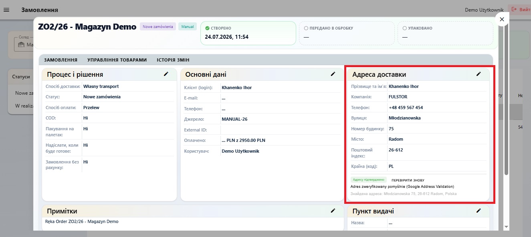Click the Вийти logout button
The height and width of the screenshot is (237, 531).
(520, 10)
